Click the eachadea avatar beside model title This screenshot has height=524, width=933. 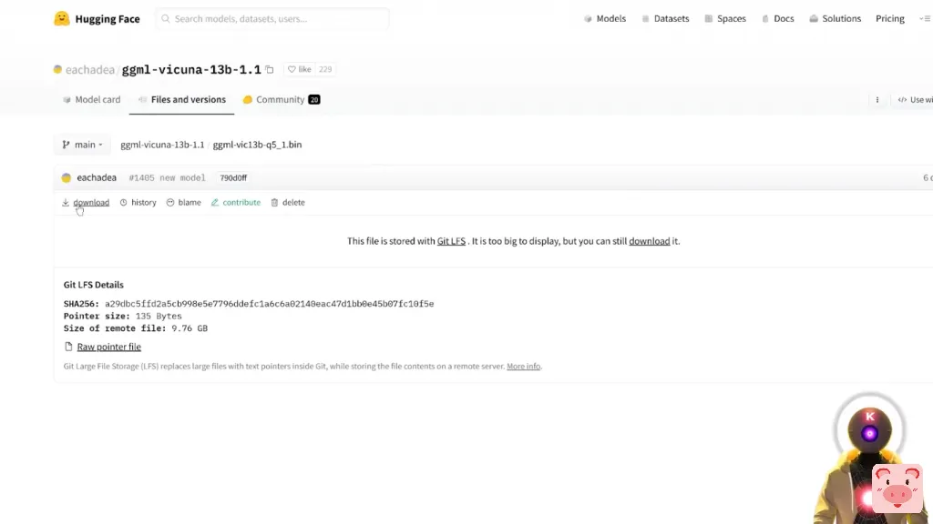57,69
